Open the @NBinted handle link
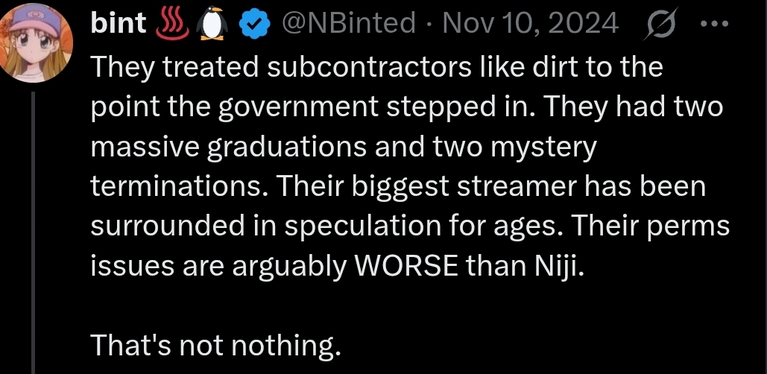This screenshot has height=374, width=767. (350, 23)
